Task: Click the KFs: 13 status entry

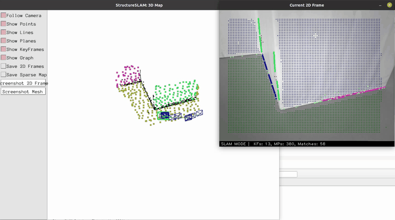Action: [x=262, y=144]
